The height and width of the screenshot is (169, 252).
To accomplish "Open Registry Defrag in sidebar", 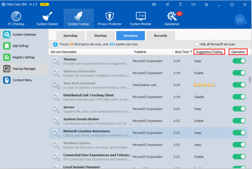I will click(x=24, y=57).
